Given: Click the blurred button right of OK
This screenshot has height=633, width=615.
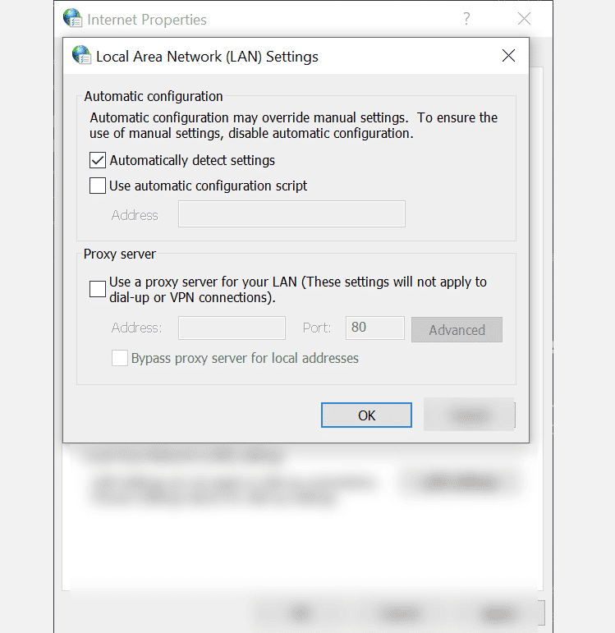Looking at the screenshot, I should (x=469, y=415).
